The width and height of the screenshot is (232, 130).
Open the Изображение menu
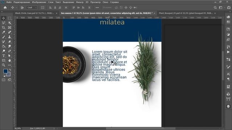[39, 2]
